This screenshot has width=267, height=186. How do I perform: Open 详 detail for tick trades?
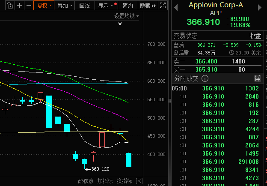258,78
